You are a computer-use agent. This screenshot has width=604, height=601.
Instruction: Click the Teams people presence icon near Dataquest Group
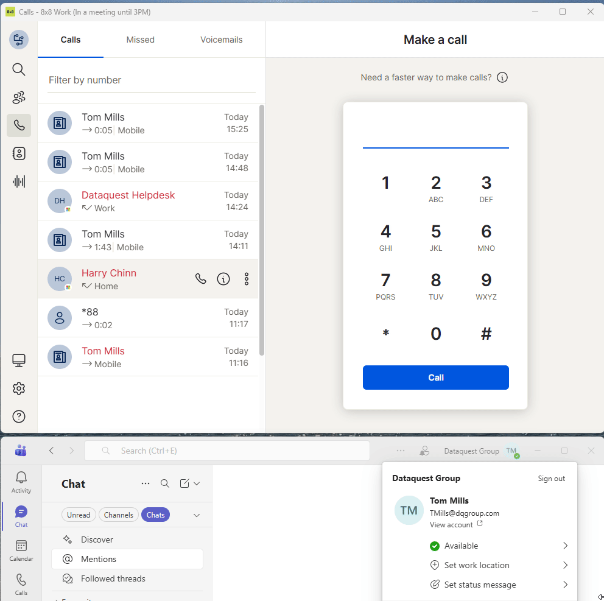click(424, 451)
